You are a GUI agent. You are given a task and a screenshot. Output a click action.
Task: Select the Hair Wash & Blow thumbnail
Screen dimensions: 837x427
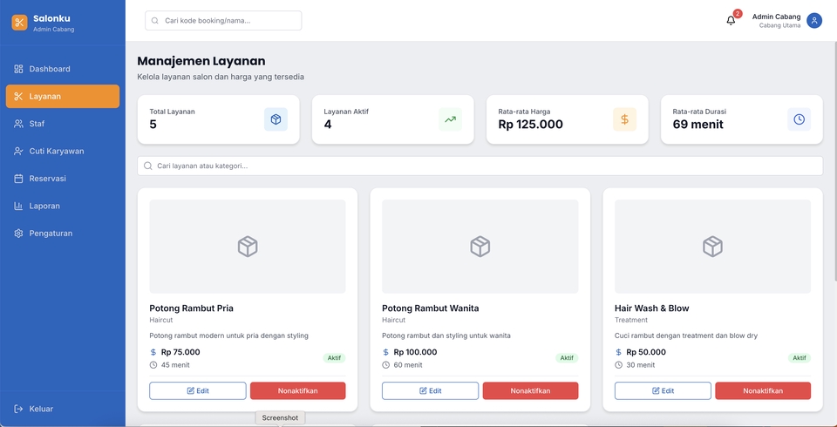pyautogui.click(x=712, y=247)
